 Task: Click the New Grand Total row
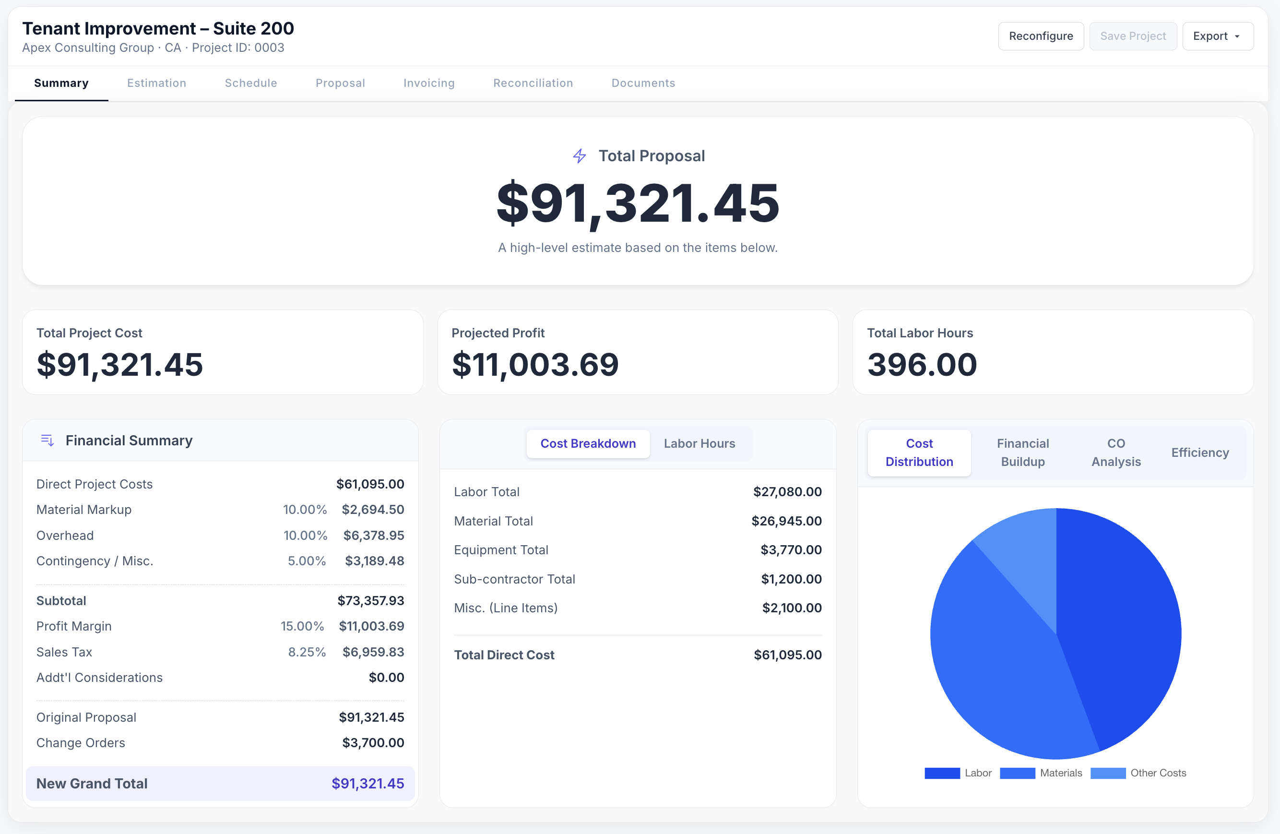220,784
